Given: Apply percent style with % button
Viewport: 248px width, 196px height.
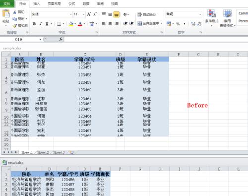Looking at the screenshot, I should 178,24.
